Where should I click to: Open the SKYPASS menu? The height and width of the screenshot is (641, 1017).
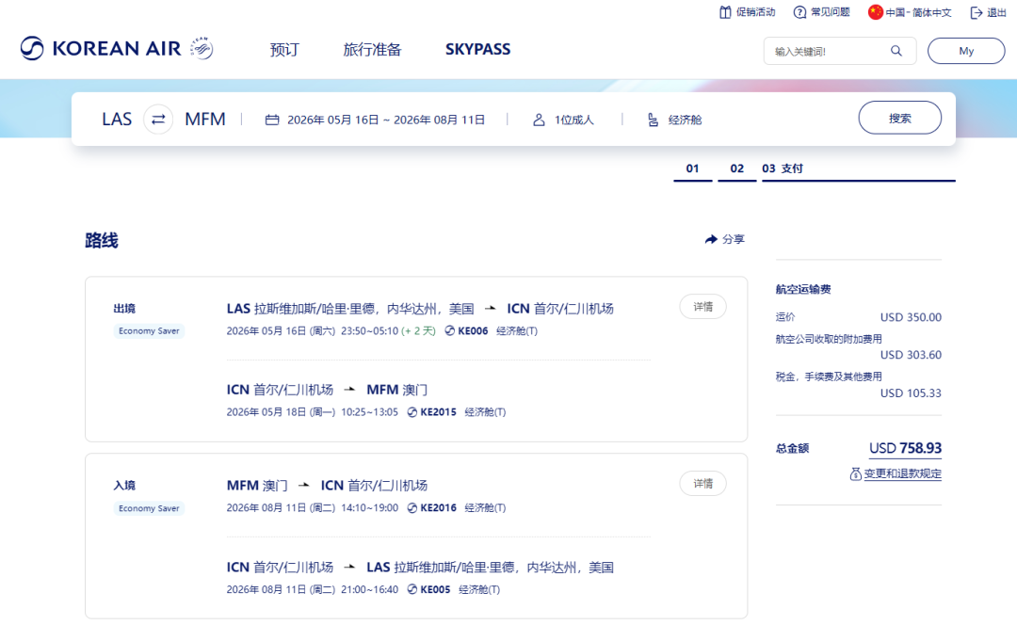(x=477, y=50)
